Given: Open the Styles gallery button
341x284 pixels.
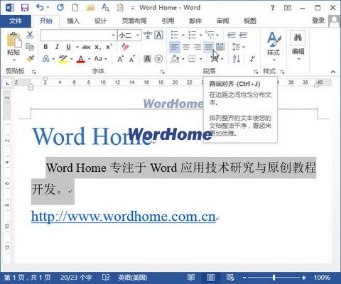Looking at the screenshot, I should coord(274,46).
